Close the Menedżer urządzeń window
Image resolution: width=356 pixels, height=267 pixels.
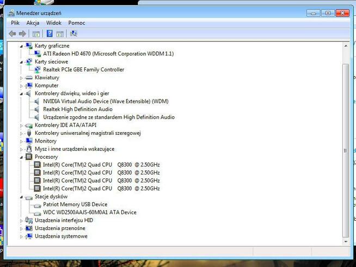(x=342, y=13)
